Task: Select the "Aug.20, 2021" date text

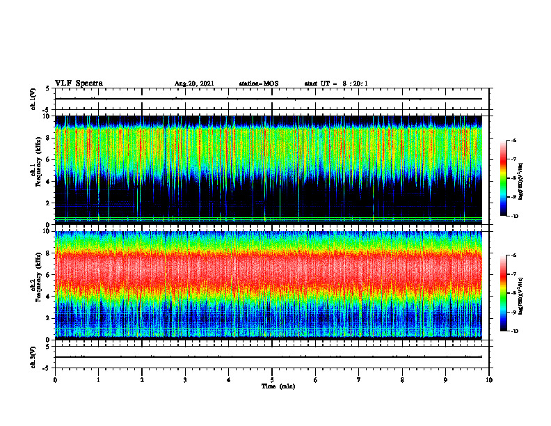Action: pyautogui.click(x=194, y=84)
